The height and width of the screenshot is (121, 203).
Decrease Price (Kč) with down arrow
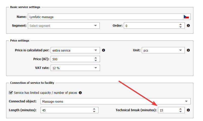[95, 60]
